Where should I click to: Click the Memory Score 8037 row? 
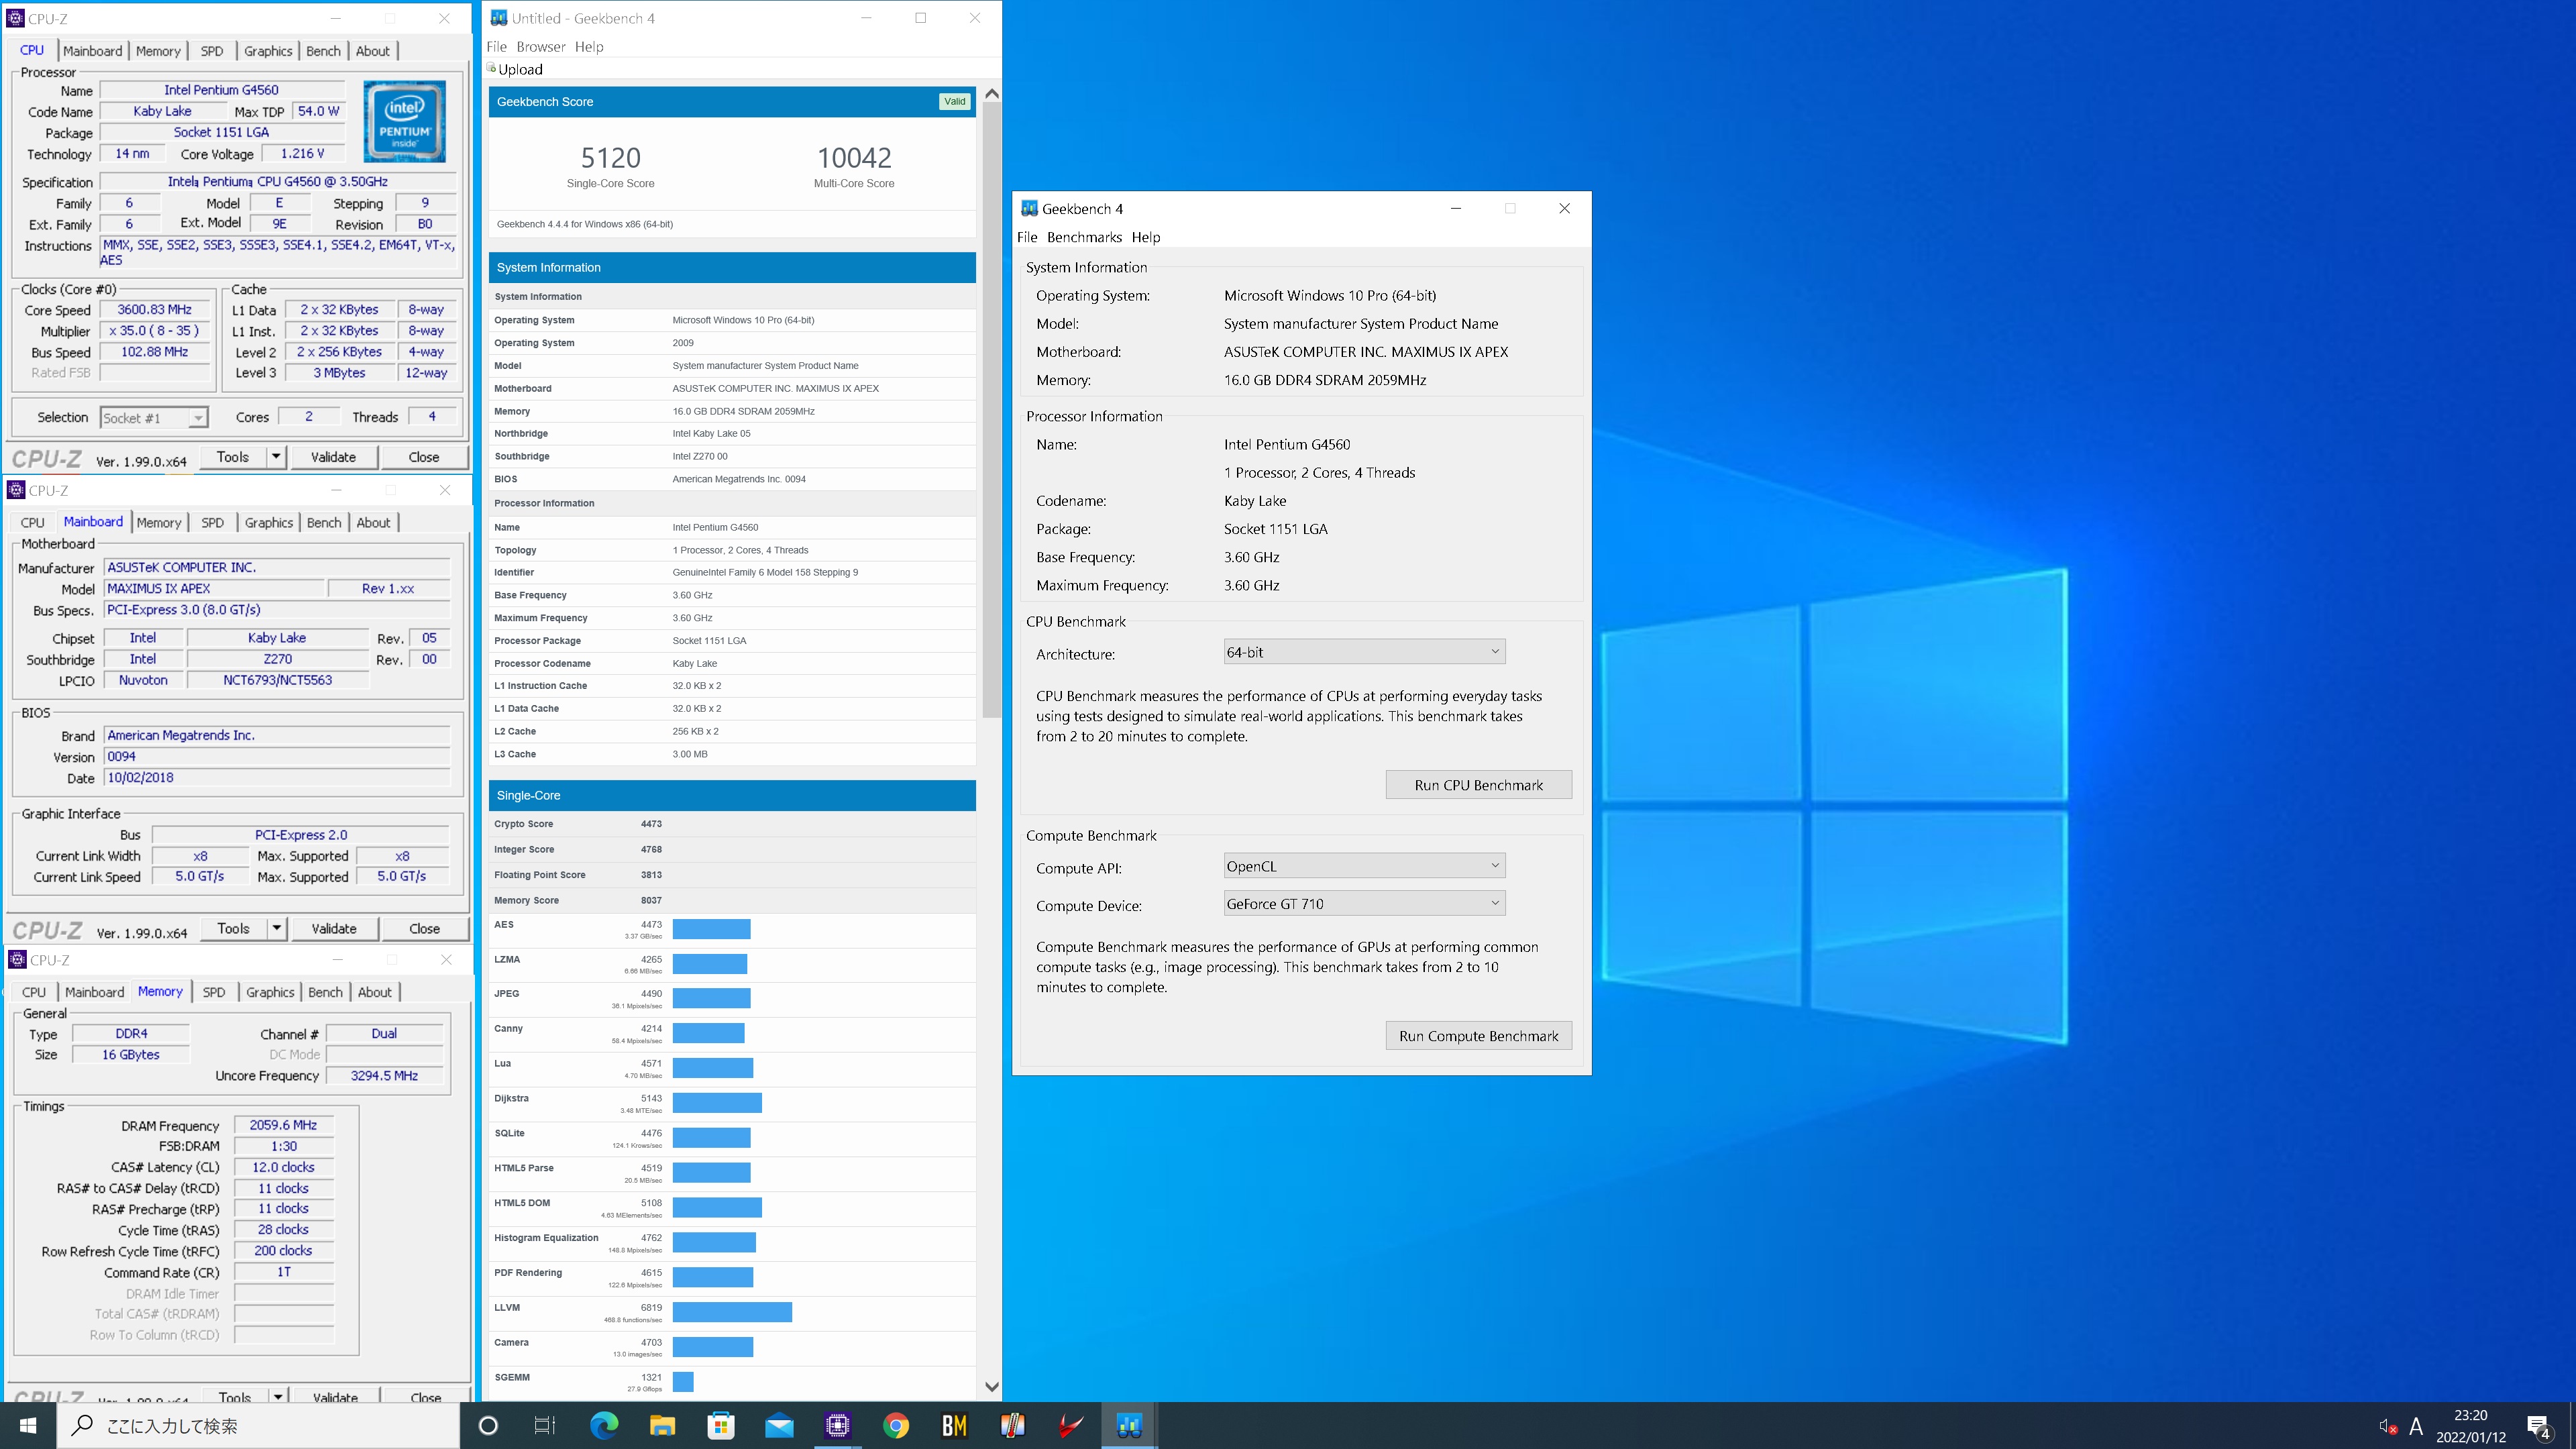point(732,900)
